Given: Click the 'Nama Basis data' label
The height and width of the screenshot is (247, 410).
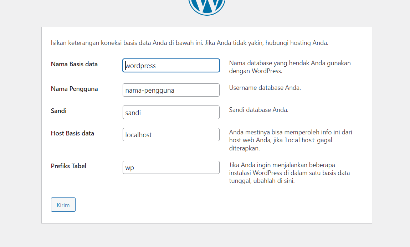Looking at the screenshot, I should [x=74, y=64].
